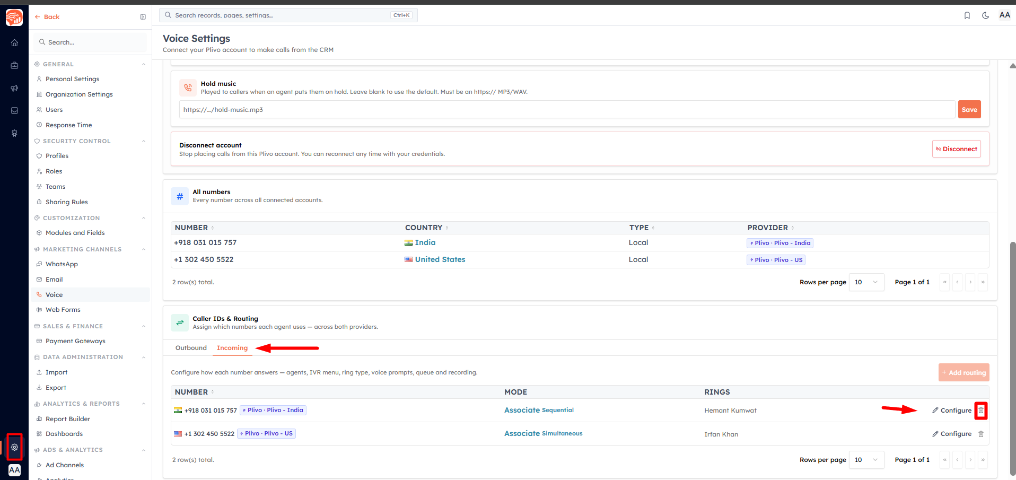Sort routing table by NUMBER column
Screen dimensions: 1016x480
pyautogui.click(x=194, y=392)
